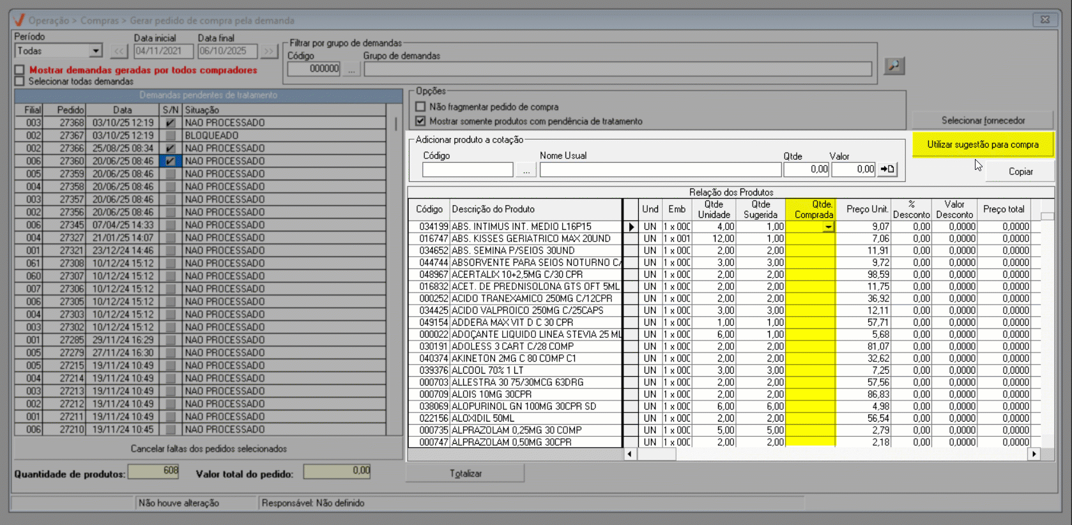Click the Selecionar fornecedor button
This screenshot has width=1072, height=525.
point(983,120)
